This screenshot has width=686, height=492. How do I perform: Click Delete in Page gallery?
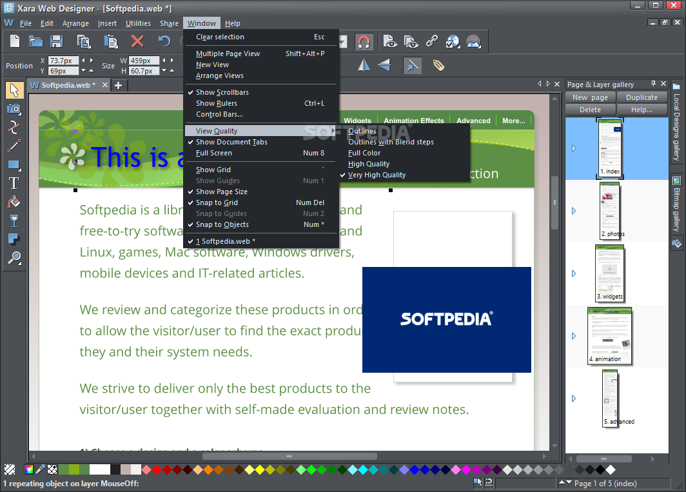(590, 110)
